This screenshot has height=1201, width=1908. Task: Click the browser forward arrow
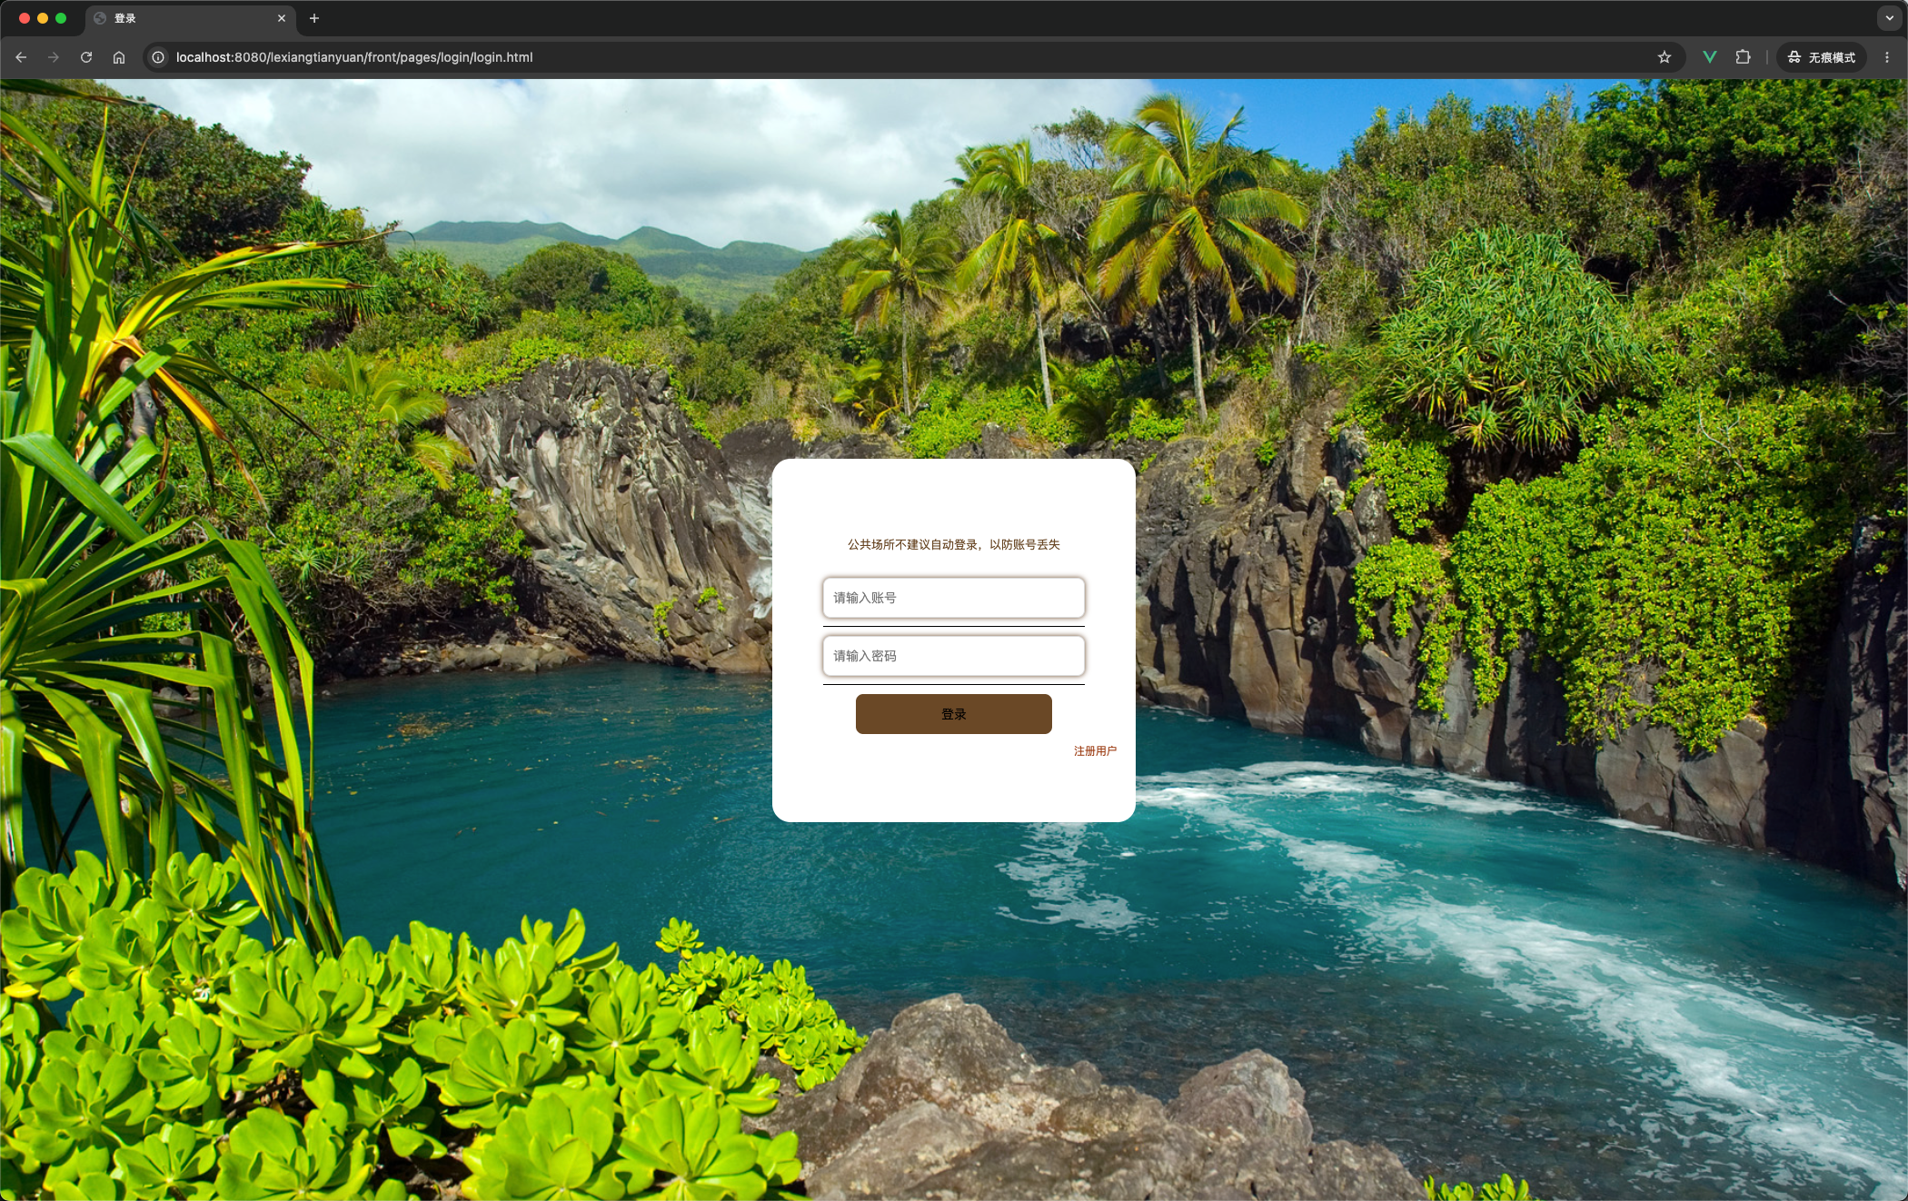(x=54, y=57)
